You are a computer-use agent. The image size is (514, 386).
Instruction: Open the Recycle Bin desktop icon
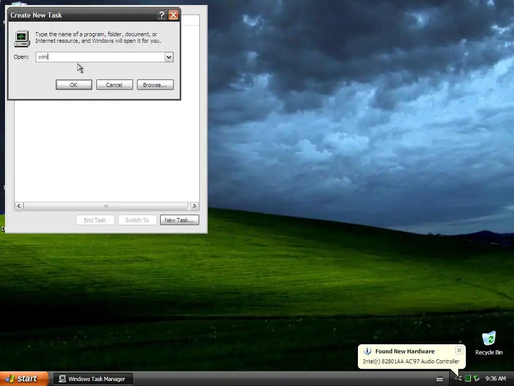pyautogui.click(x=489, y=343)
